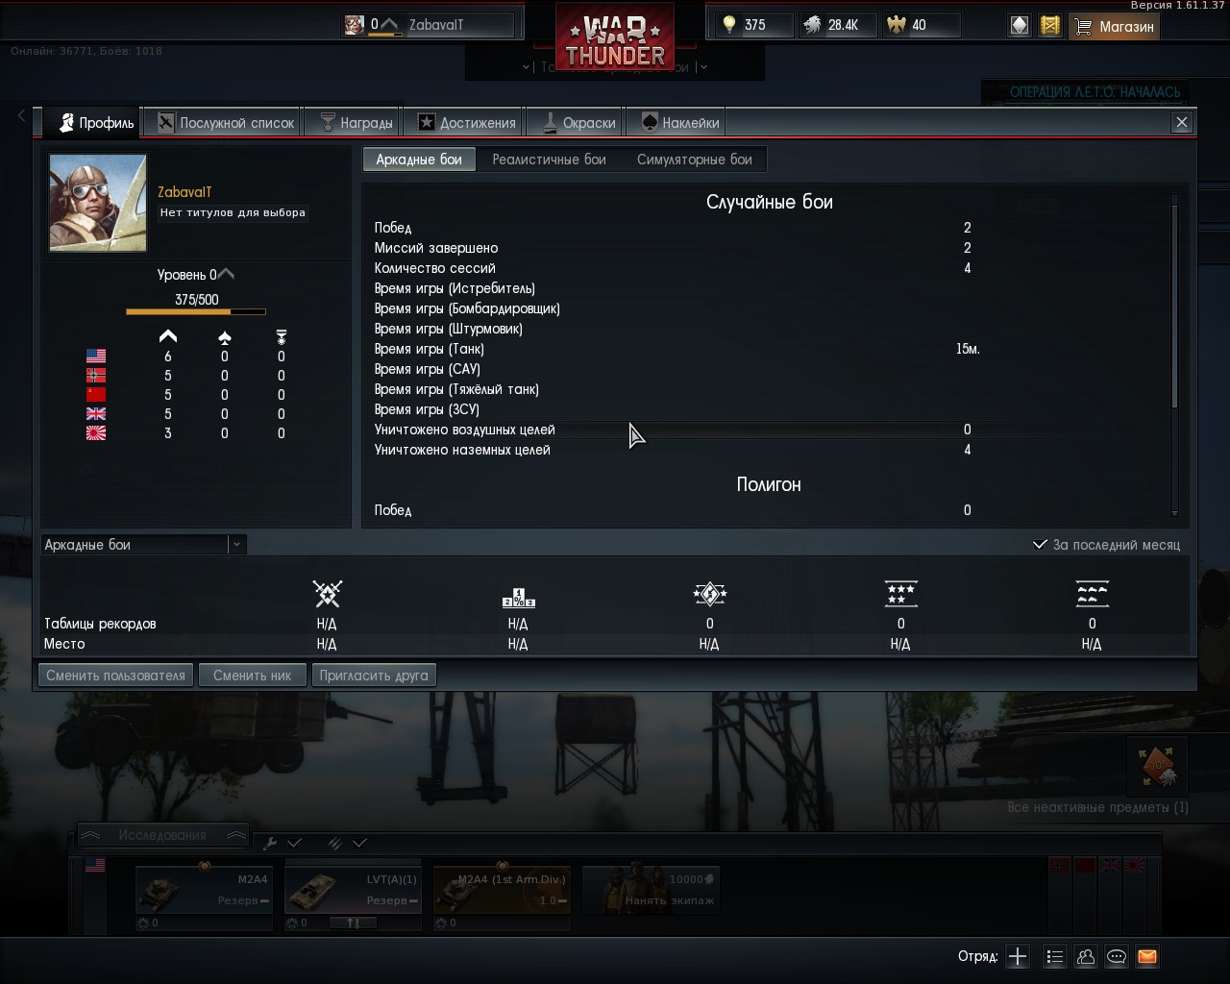Viewport: 1230px width, 984px height.
Task: Open the Аркадные бои leaderboard dropdown
Action: [x=143, y=545]
